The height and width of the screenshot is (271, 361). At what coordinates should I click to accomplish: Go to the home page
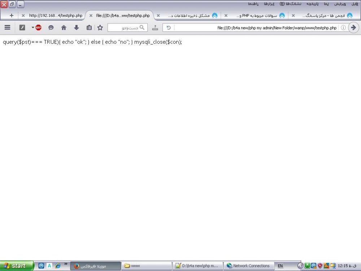[64, 27]
